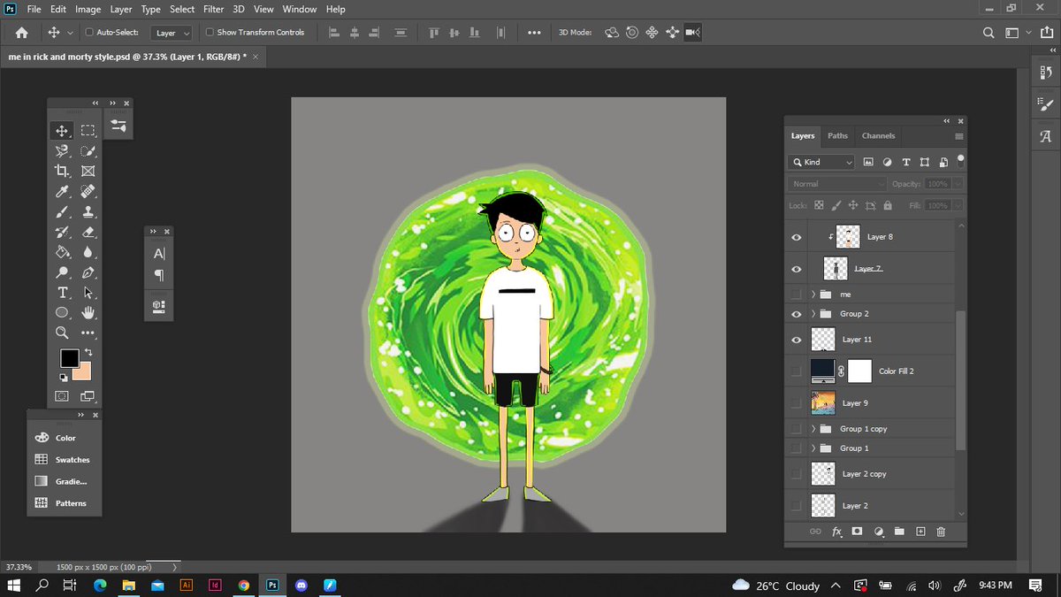The width and height of the screenshot is (1061, 597).
Task: Expand the Group 2 chevron
Action: pos(813,314)
